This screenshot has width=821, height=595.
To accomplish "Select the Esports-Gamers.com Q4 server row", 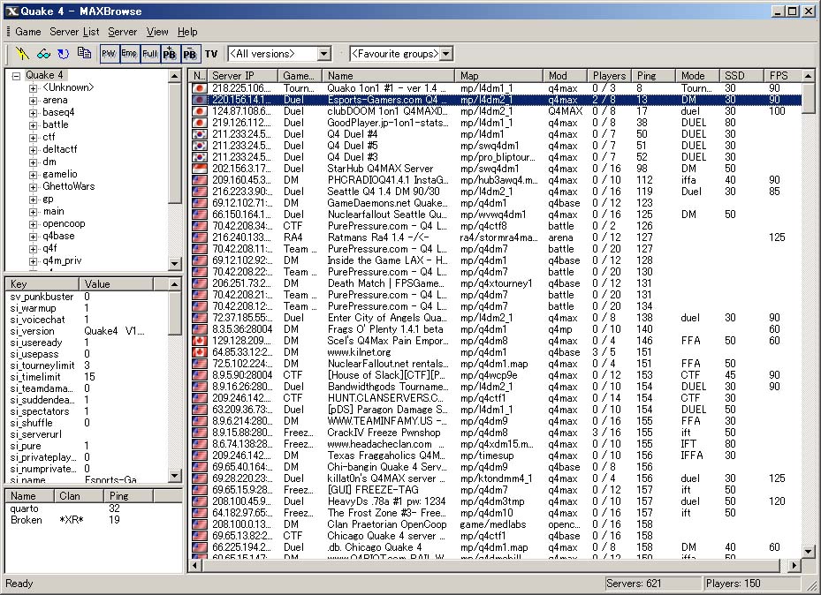I will point(496,100).
